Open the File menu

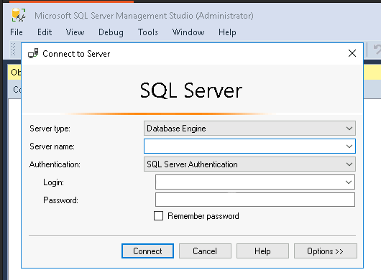point(17,32)
